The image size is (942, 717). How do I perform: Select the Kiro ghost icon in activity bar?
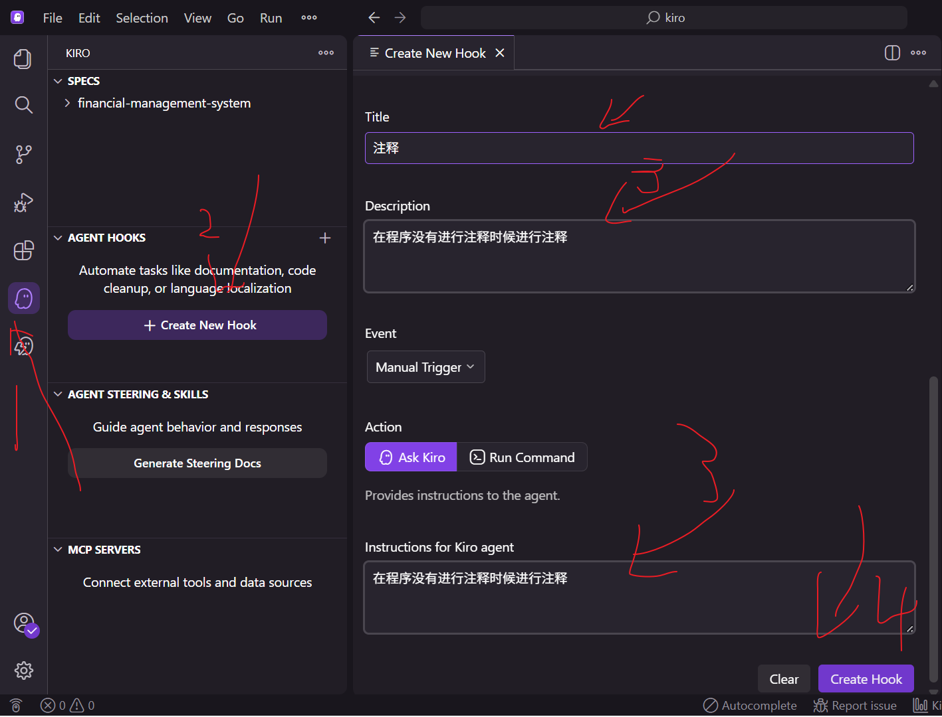point(24,298)
